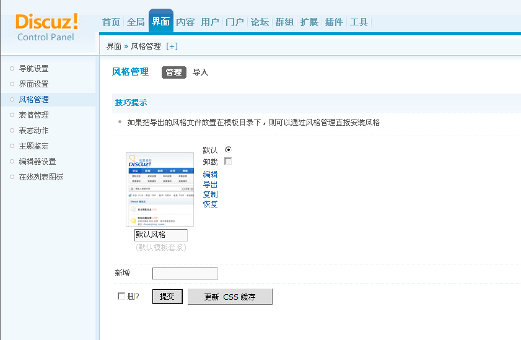Click the 恢复 style link
This screenshot has width=521, height=340.
tap(210, 204)
